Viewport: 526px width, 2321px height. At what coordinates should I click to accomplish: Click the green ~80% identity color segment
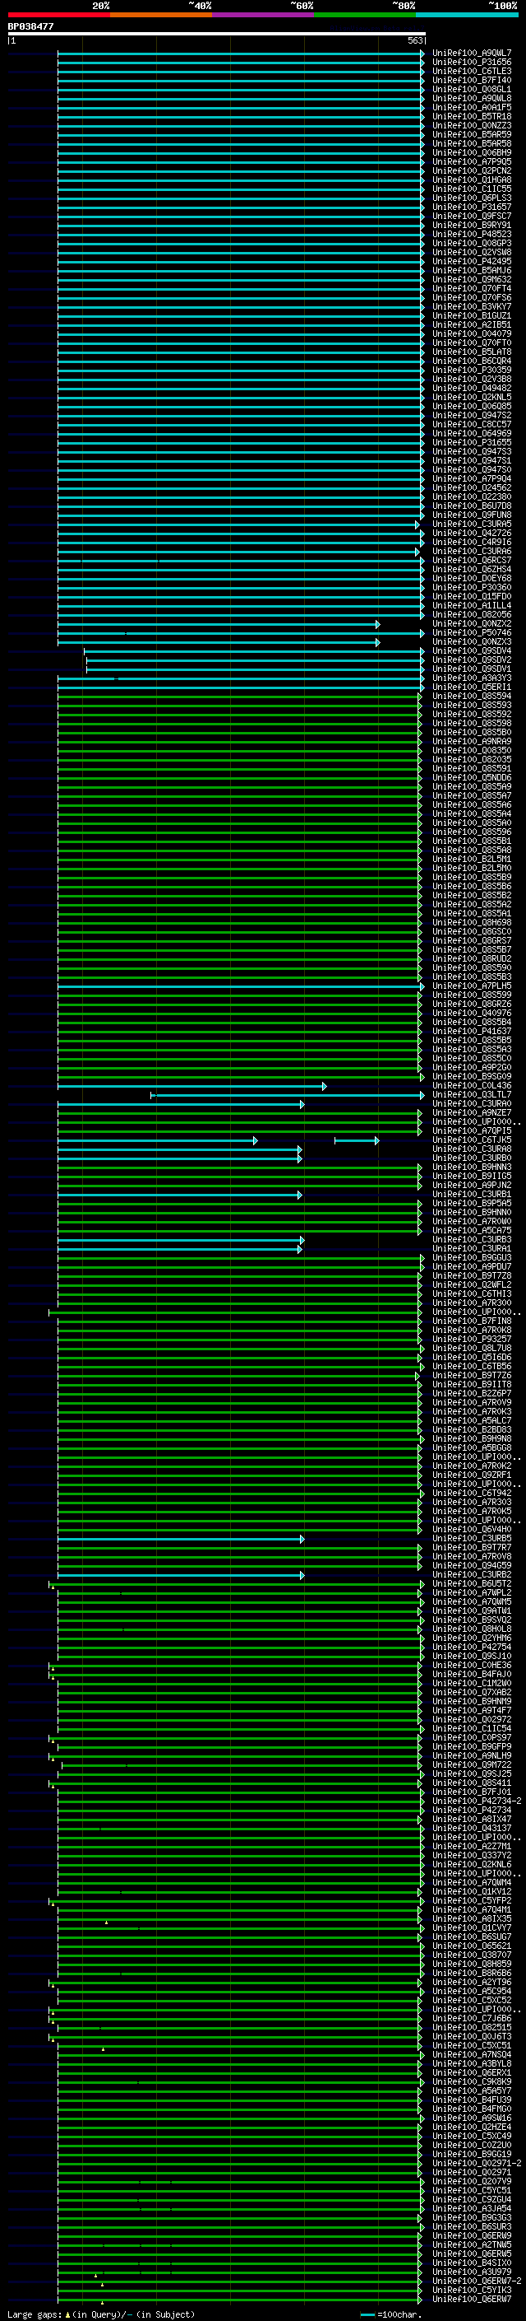tap(365, 15)
